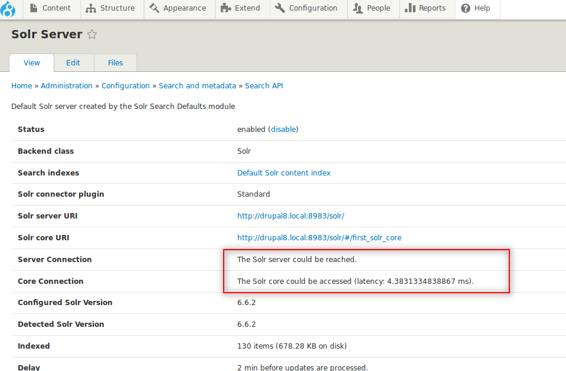The width and height of the screenshot is (566, 371).
Task: Star the Solr Server page as shortcut
Action: pos(92,34)
